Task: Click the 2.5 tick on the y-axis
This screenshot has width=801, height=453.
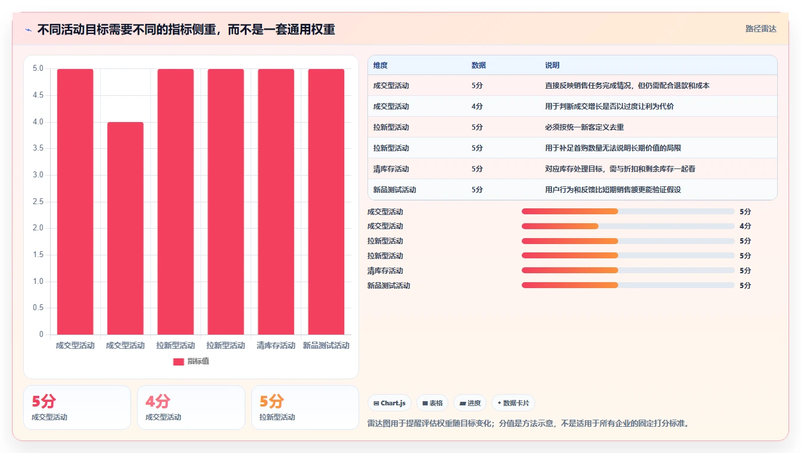Action: pyautogui.click(x=38, y=202)
